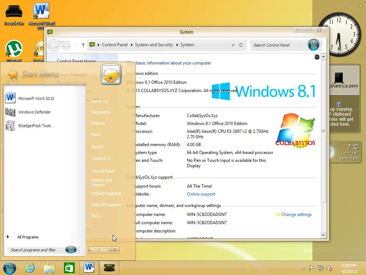Click the share\ca.pem clipboard gadget entry
Image resolution: width=366 pixels, height=275 pixels.
click(x=344, y=80)
